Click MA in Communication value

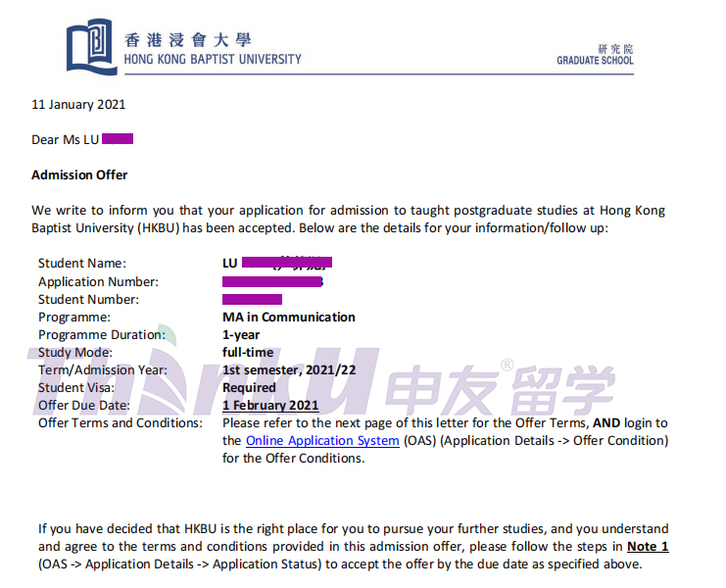click(289, 317)
